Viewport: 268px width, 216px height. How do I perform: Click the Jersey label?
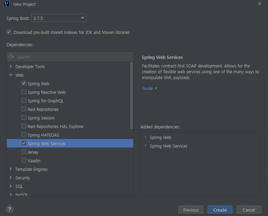(x=33, y=152)
